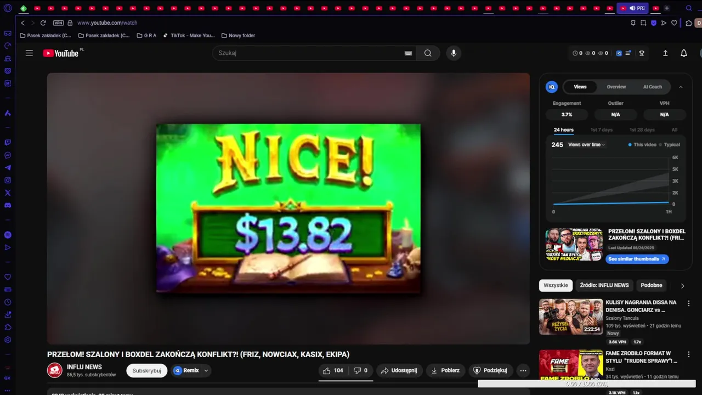The width and height of the screenshot is (702, 395).
Task: Open the Opera GX main menu logo
Action: (8, 8)
